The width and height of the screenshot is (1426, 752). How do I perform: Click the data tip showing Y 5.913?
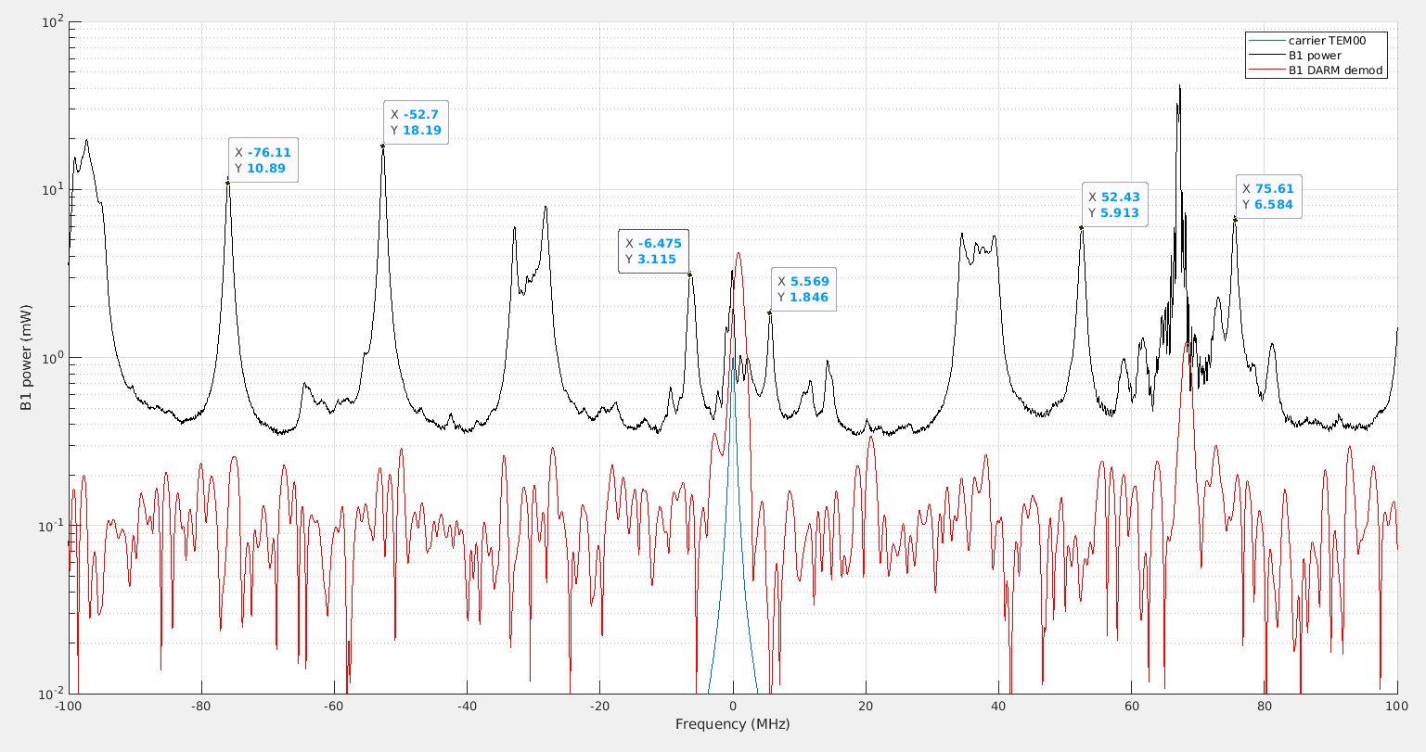(x=1113, y=205)
